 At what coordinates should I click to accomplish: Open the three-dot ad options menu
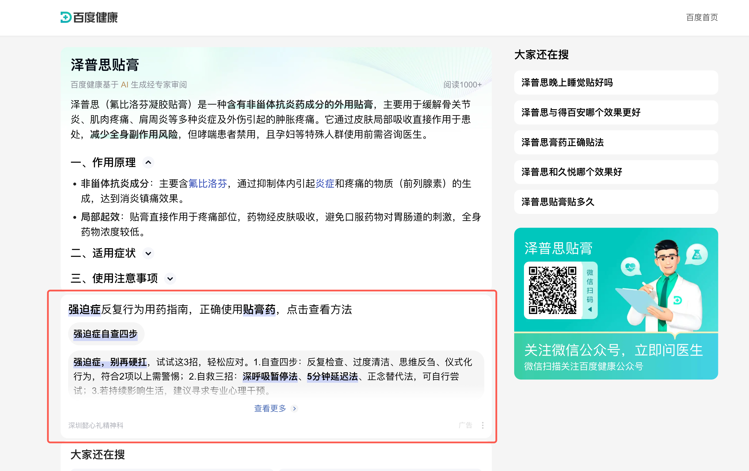pyautogui.click(x=483, y=425)
